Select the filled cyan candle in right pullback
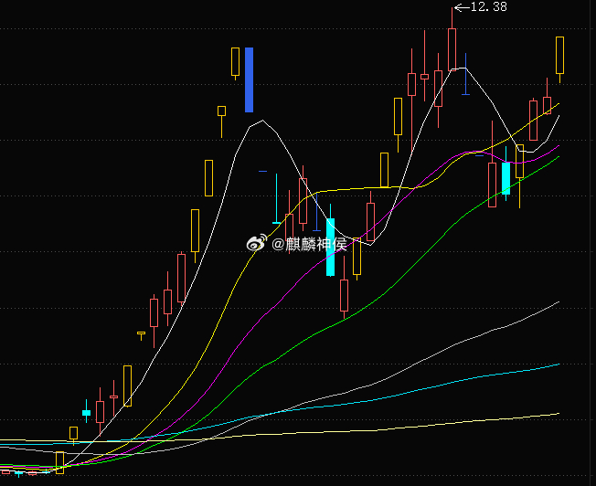Screen dimensions: 596x486 [506, 178]
